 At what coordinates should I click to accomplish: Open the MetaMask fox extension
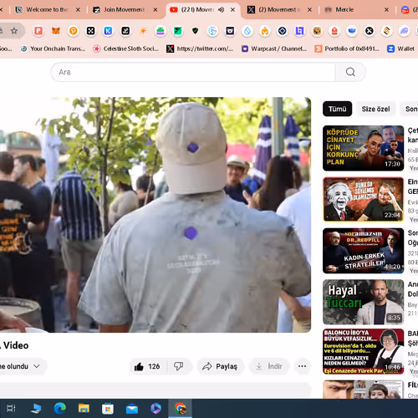click(x=56, y=31)
